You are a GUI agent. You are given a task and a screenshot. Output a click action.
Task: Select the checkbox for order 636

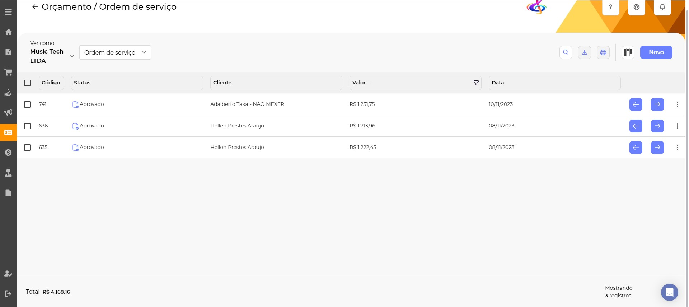click(x=27, y=126)
